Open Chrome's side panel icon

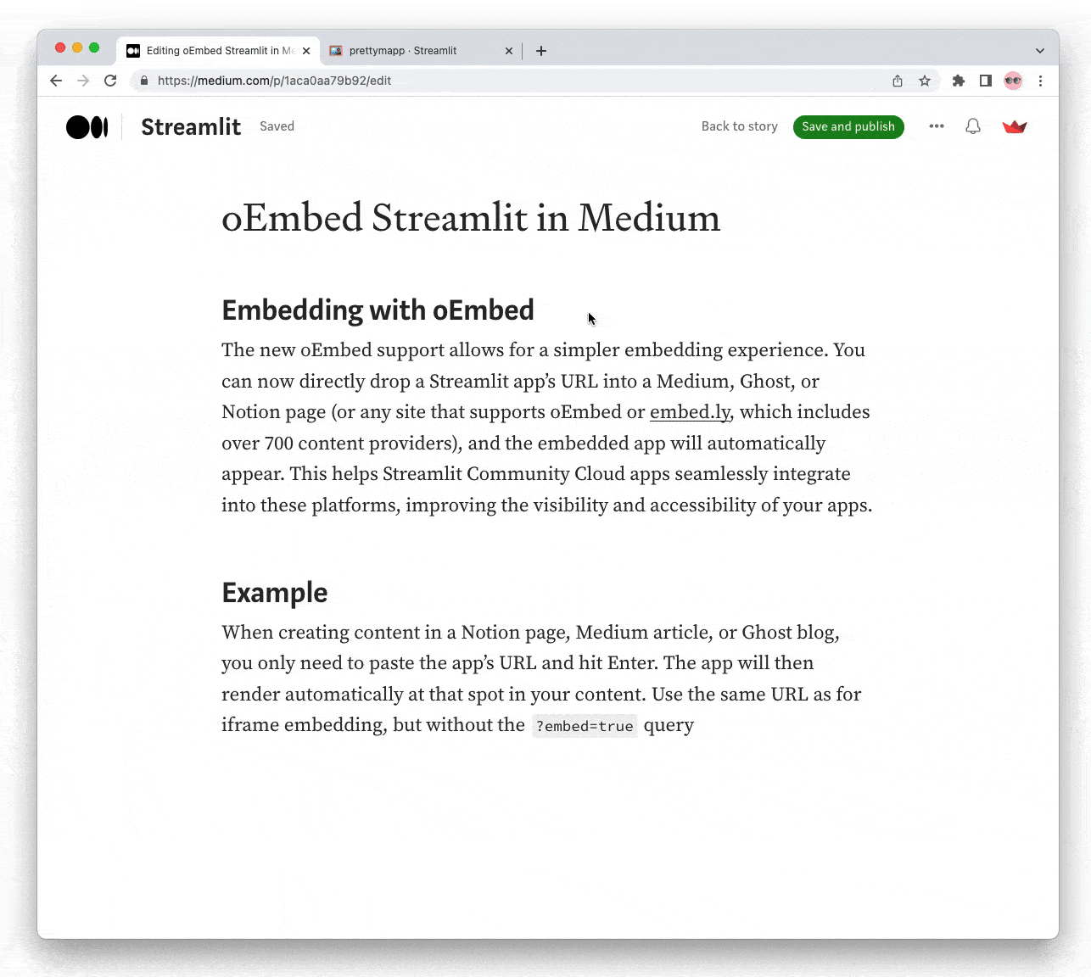click(x=986, y=81)
